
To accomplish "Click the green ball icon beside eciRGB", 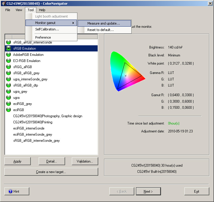I will coord(9,110).
